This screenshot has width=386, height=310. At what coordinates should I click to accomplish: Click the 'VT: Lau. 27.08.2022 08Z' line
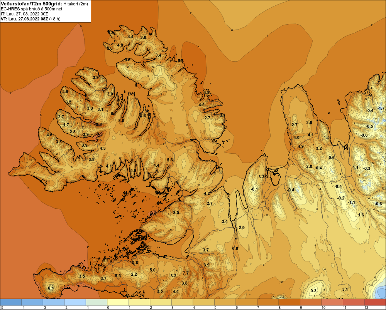coord(24,19)
